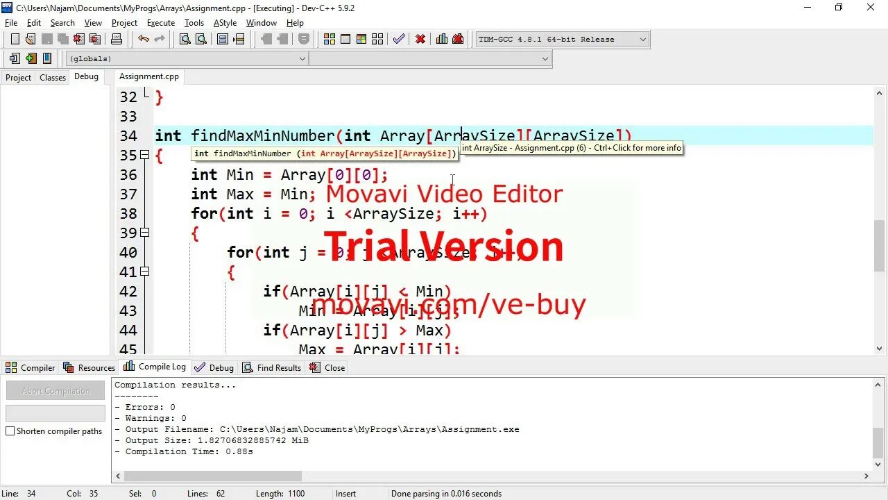
Task: Open the Compiler bottom tab
Action: click(31, 367)
